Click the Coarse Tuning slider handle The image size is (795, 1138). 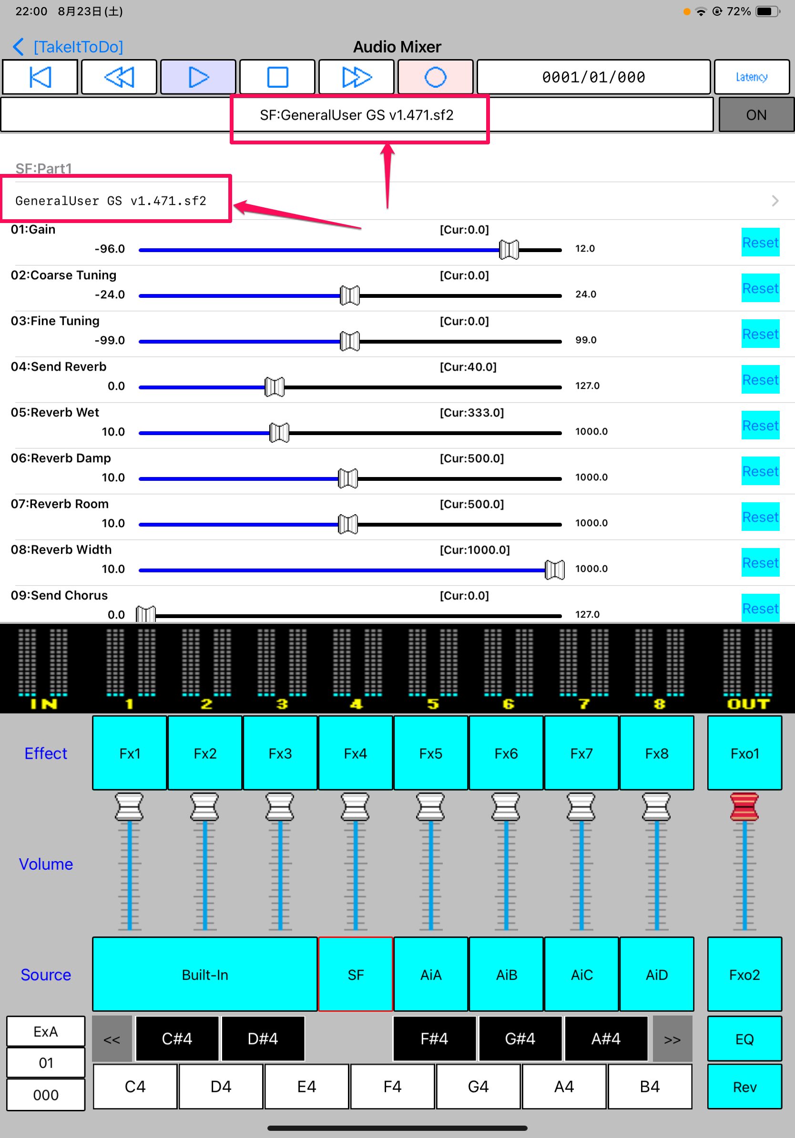[x=349, y=295]
